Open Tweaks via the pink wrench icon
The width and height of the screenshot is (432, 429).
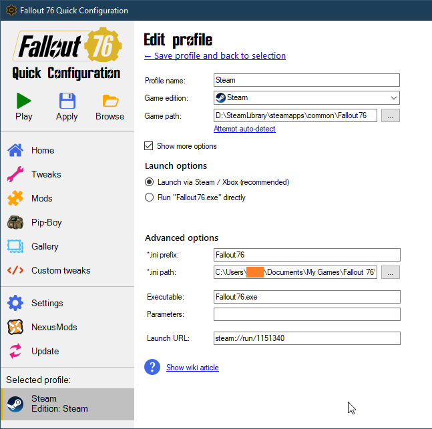pyautogui.click(x=15, y=174)
